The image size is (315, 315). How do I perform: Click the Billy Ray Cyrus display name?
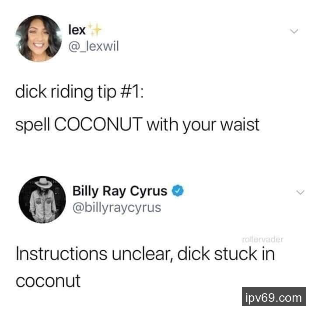click(x=120, y=191)
